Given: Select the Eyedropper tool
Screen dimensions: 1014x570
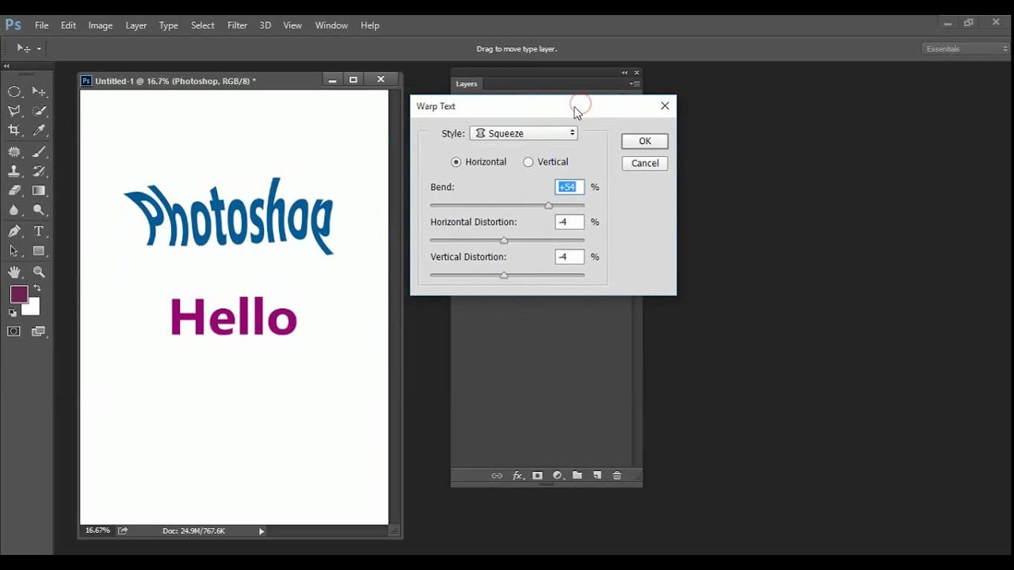Looking at the screenshot, I should 39,131.
